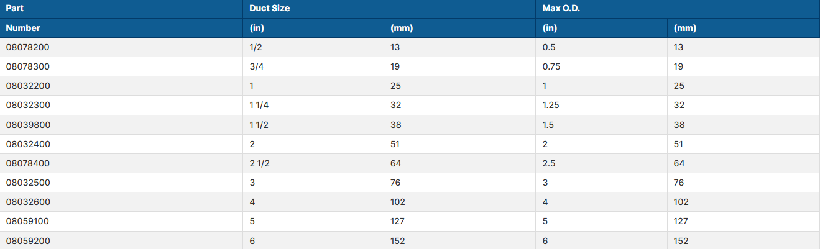This screenshot has width=820, height=249.
Task: Select part number 08078300 cell
Action: (28, 66)
